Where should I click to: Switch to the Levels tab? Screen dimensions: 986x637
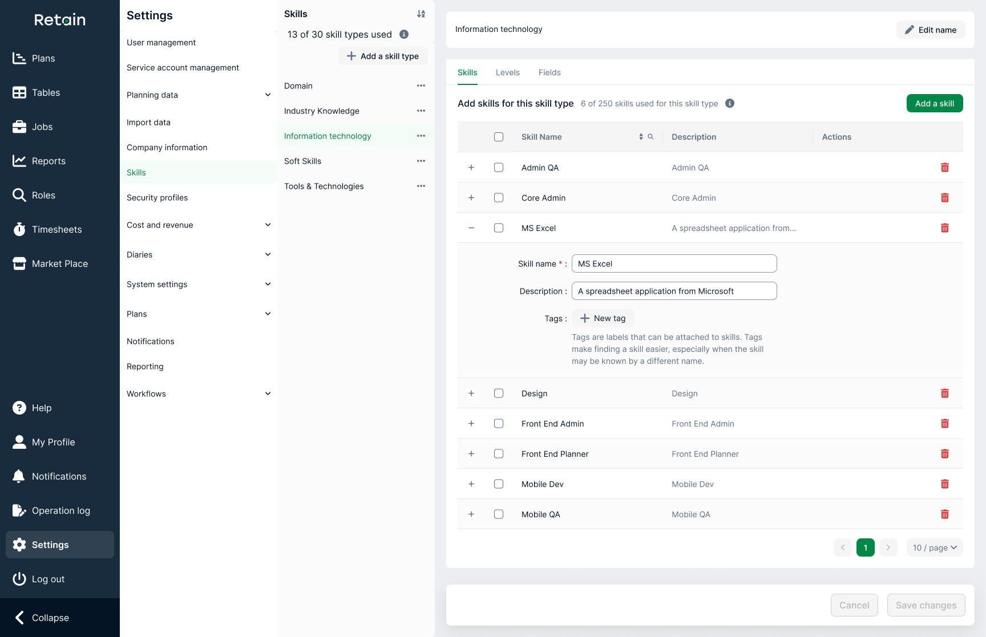pyautogui.click(x=507, y=72)
